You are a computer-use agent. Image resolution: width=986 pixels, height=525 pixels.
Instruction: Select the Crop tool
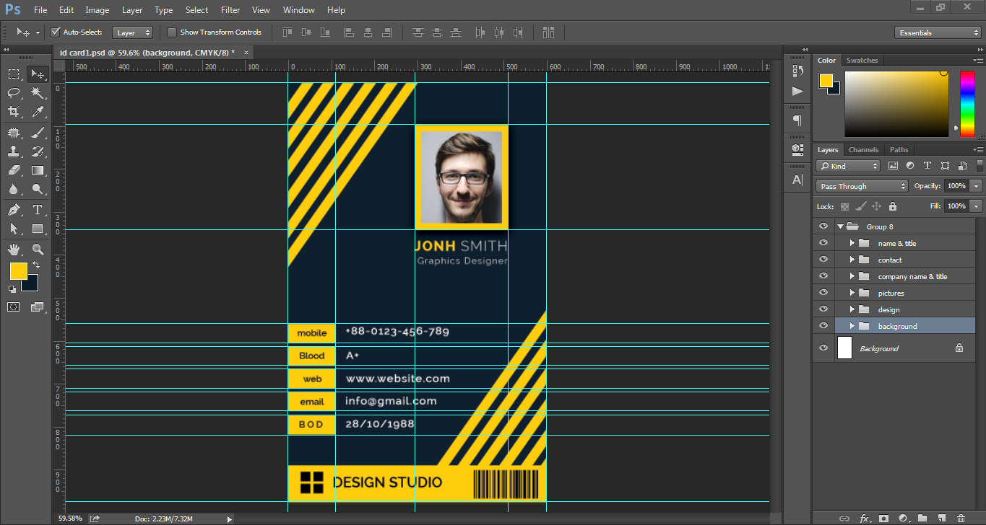(14, 112)
